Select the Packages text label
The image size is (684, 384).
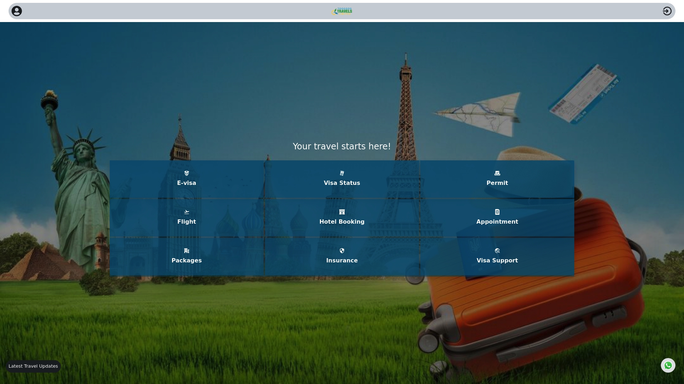pyautogui.click(x=187, y=261)
